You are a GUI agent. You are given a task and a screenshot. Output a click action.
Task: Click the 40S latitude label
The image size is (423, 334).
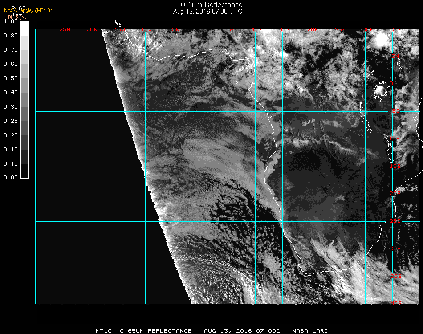pos(396,304)
